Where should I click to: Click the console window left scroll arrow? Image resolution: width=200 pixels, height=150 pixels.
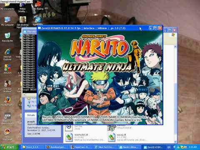[x=25, y=95]
